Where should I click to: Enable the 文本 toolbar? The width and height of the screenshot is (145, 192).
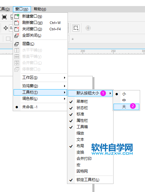click(x=90, y=140)
